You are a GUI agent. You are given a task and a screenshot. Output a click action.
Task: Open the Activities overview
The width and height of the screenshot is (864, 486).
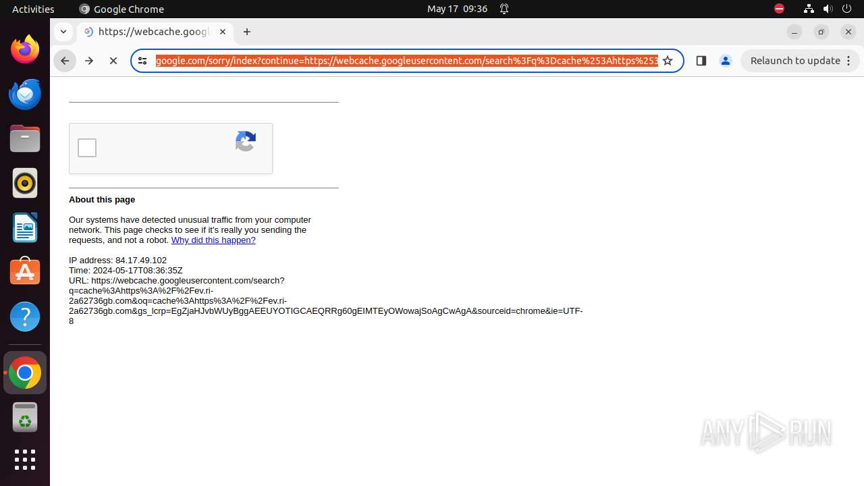(33, 9)
